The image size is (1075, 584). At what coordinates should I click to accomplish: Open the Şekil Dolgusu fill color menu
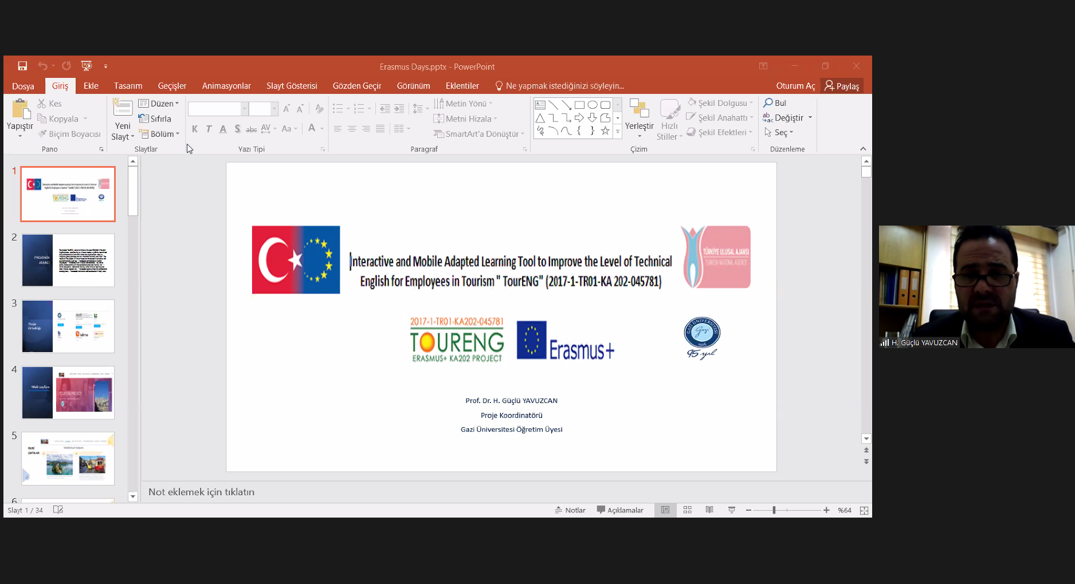click(720, 103)
